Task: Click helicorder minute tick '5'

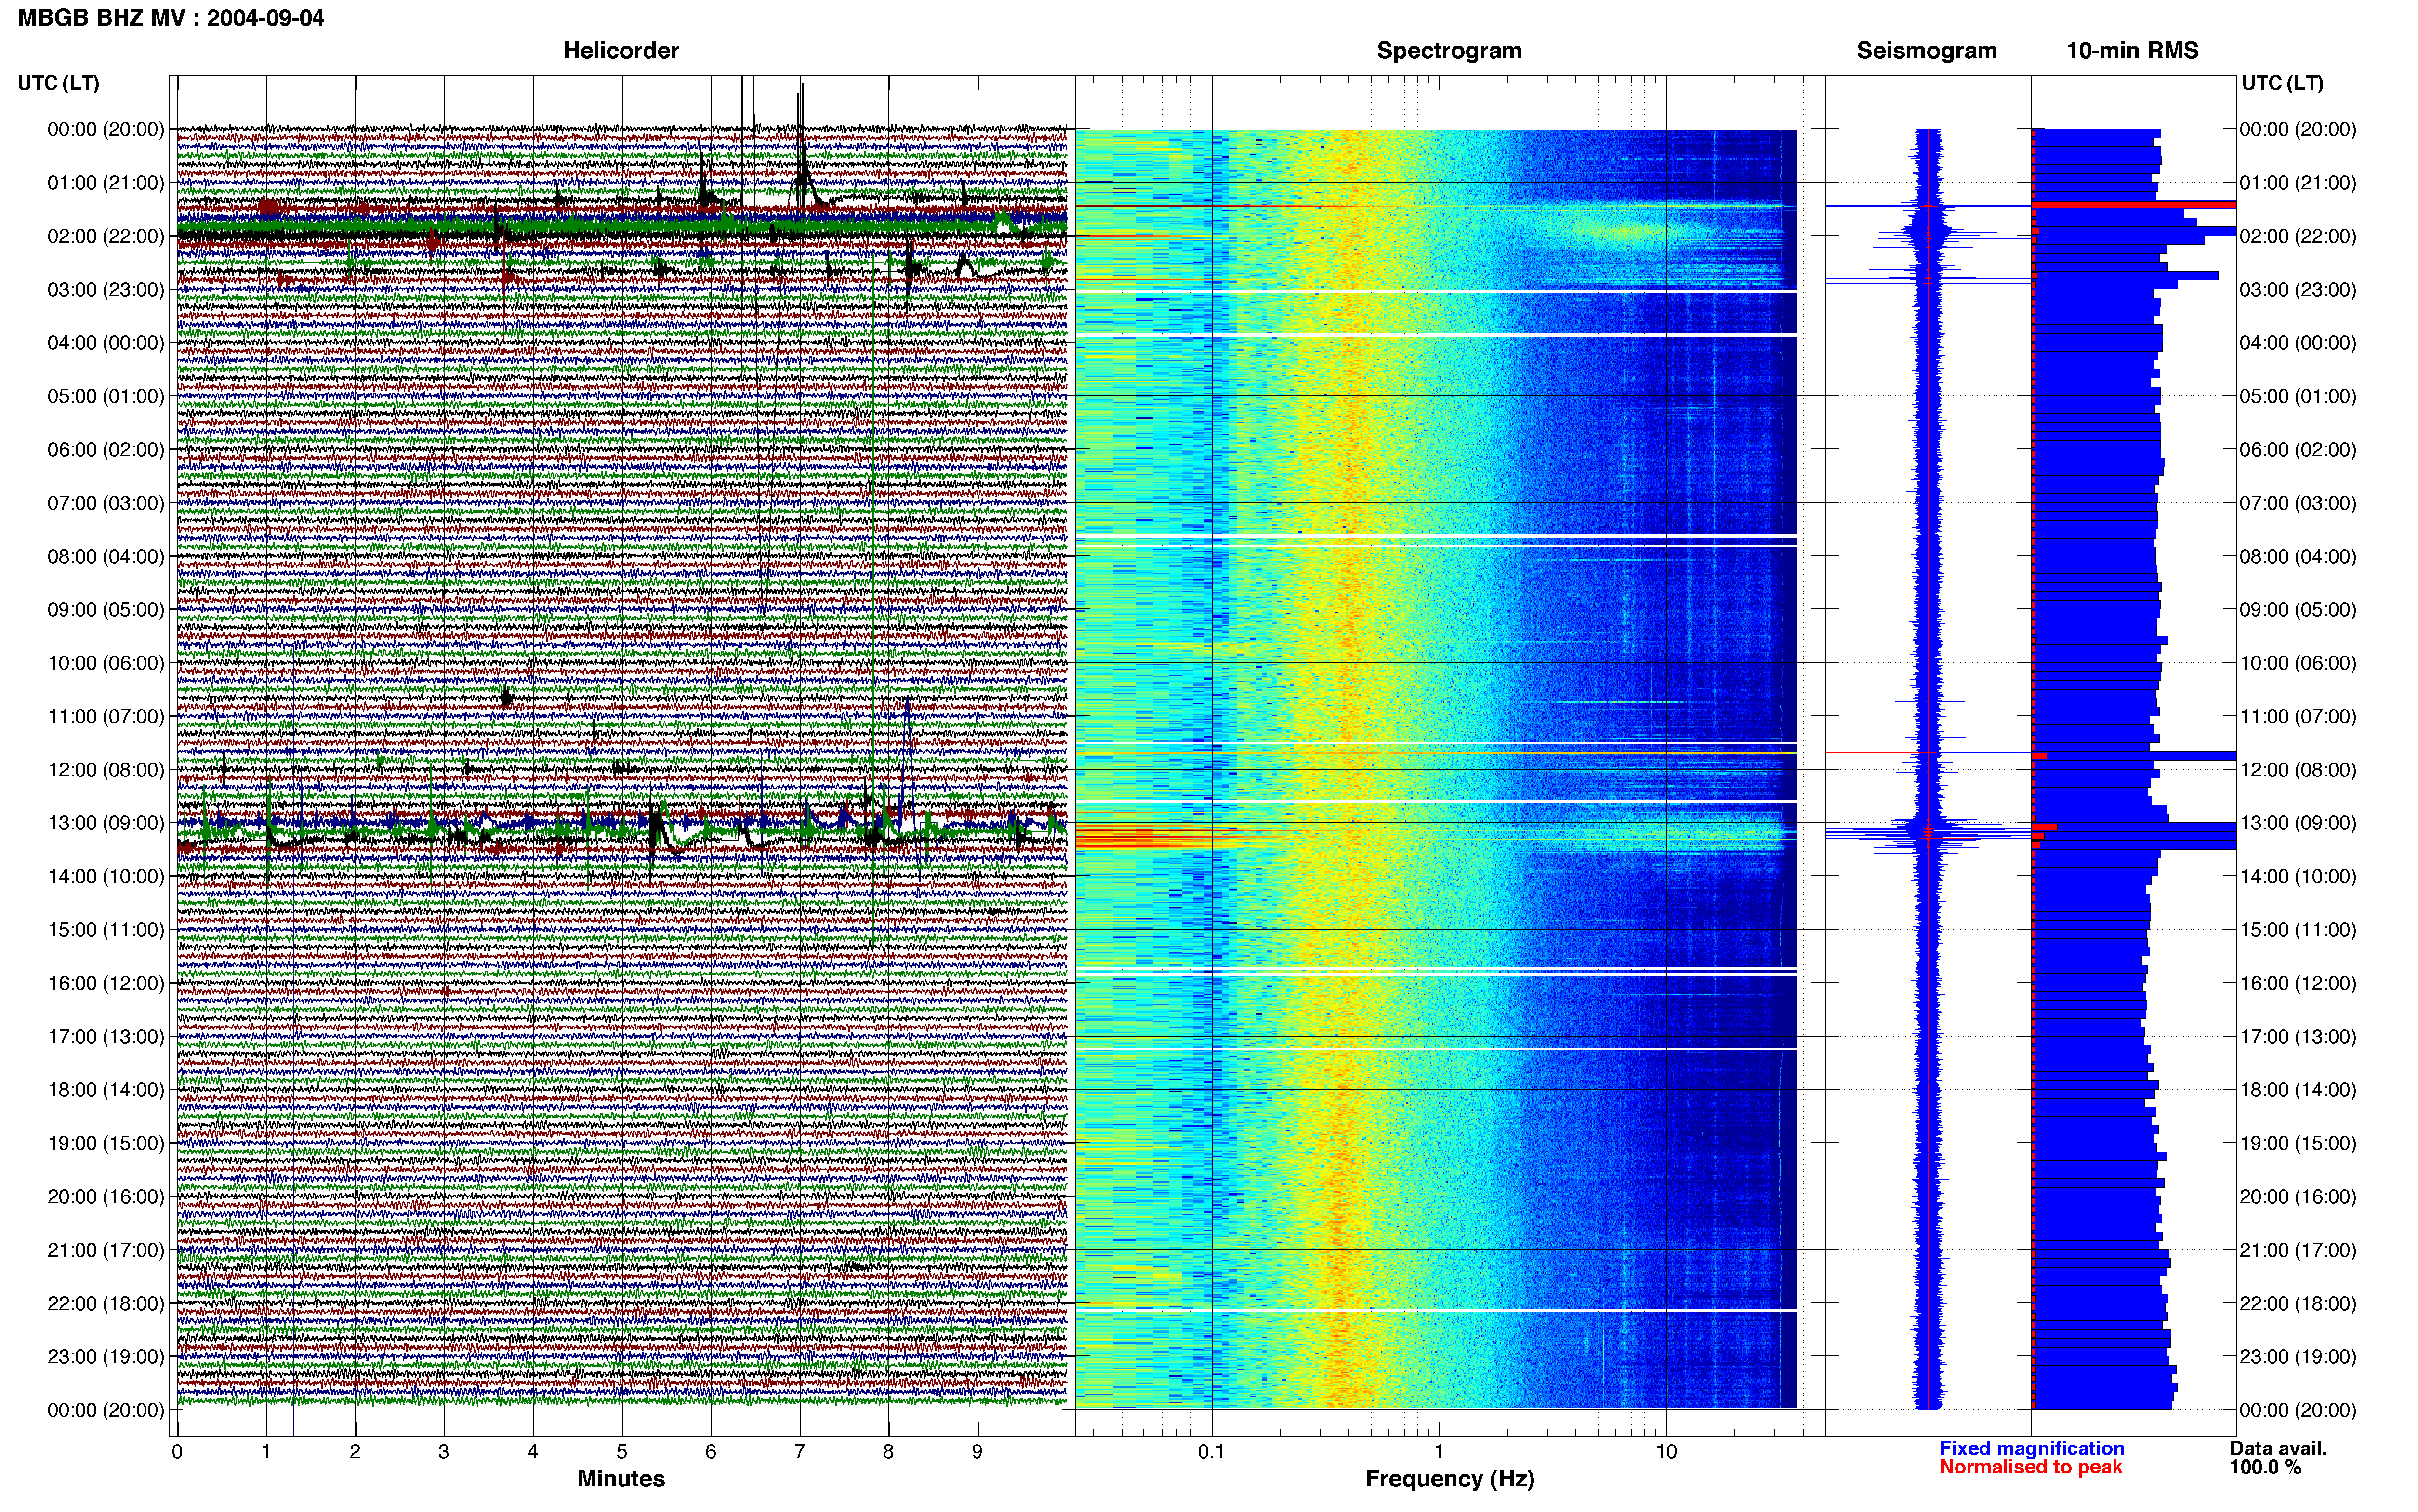Action: [622, 1452]
